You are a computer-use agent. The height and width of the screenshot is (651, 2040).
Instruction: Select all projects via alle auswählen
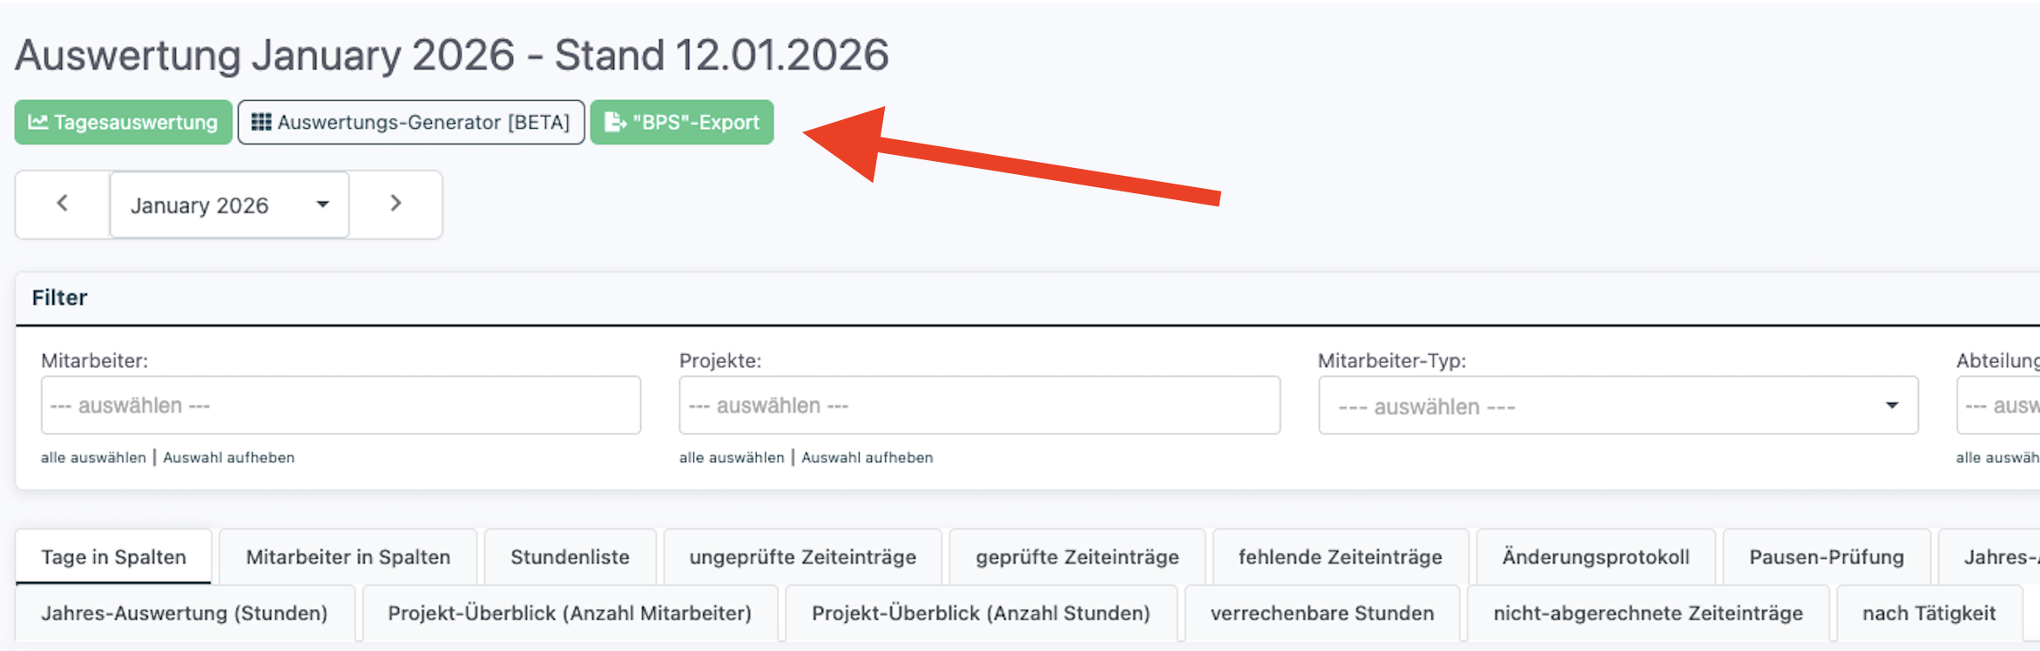732,458
